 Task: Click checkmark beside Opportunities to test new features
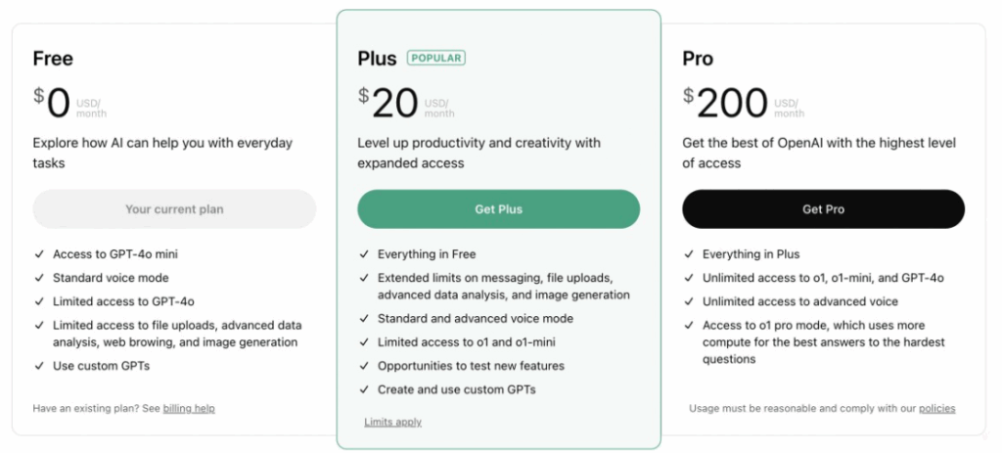[363, 366]
